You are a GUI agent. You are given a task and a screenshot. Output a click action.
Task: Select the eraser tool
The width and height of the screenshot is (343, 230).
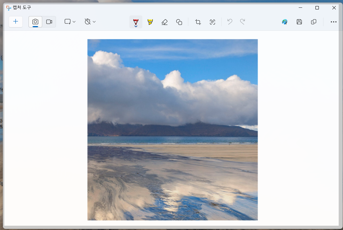coord(164,22)
